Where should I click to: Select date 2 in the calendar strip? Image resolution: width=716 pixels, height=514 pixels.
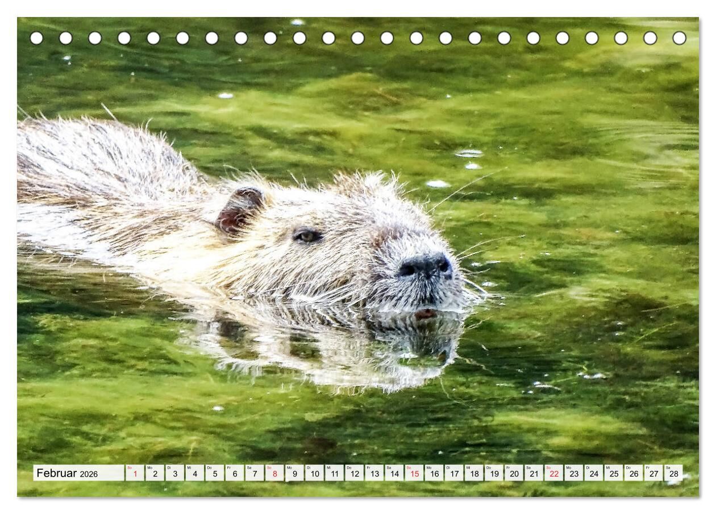(155, 473)
